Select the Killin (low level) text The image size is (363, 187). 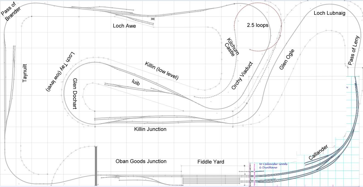pyautogui.click(x=161, y=71)
